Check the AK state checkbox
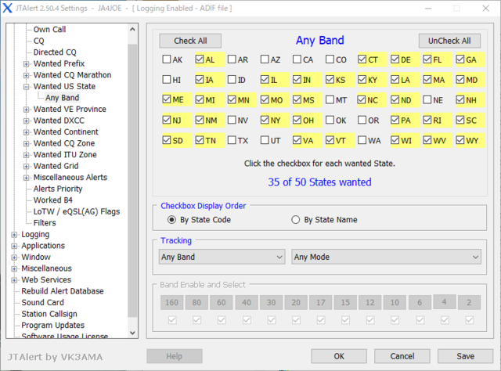Viewport: 501px width, 371px height. [167, 59]
